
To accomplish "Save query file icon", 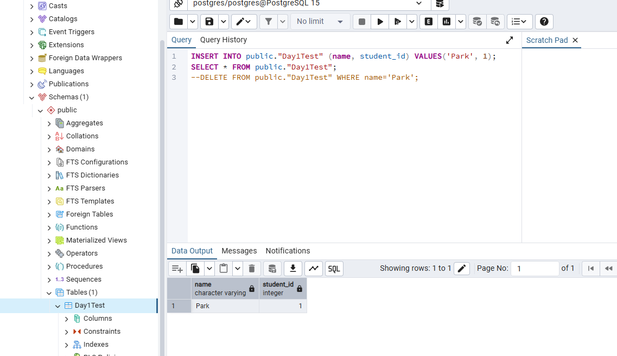I will (209, 22).
